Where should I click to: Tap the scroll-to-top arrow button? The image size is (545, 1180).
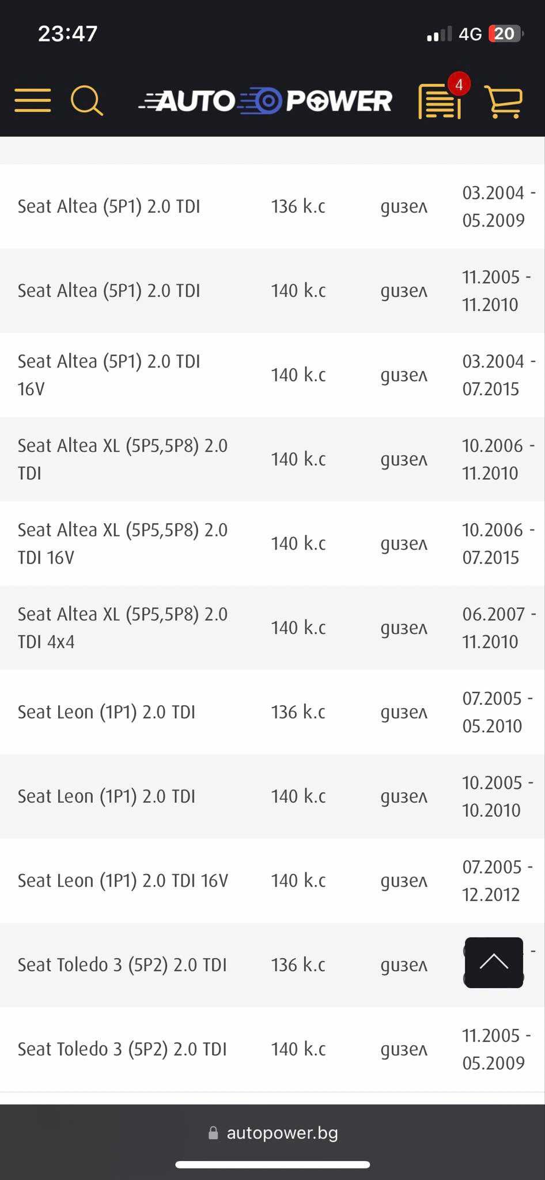pyautogui.click(x=494, y=962)
